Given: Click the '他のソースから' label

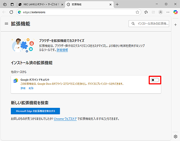Looking at the screenshot, I should tap(19, 72).
